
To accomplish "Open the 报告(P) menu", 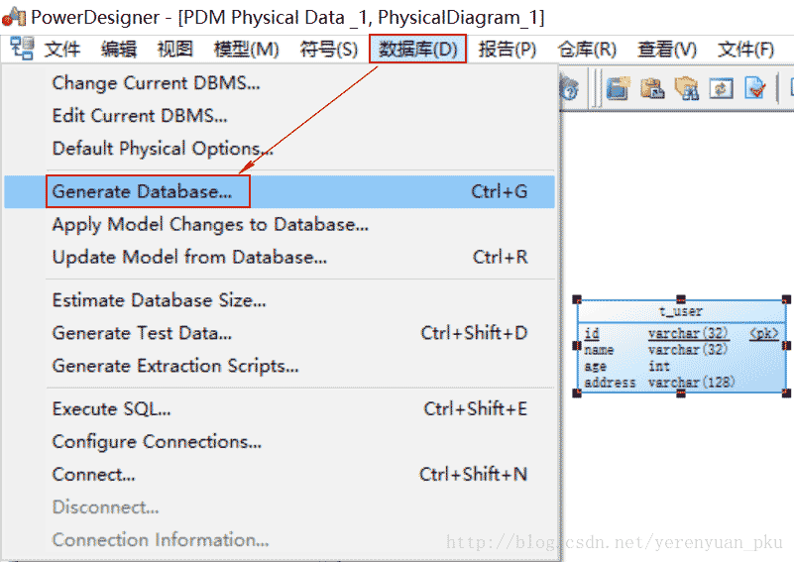I will tap(508, 50).
